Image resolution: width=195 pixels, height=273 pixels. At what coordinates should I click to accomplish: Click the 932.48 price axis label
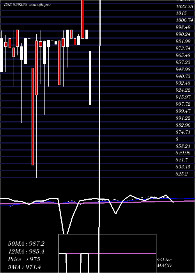183,83
